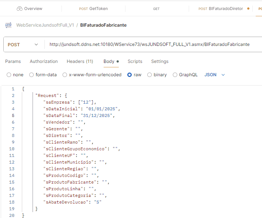This screenshot has width=262, height=218.
Task: Choose GraphQL body type
Action: pos(175,75)
